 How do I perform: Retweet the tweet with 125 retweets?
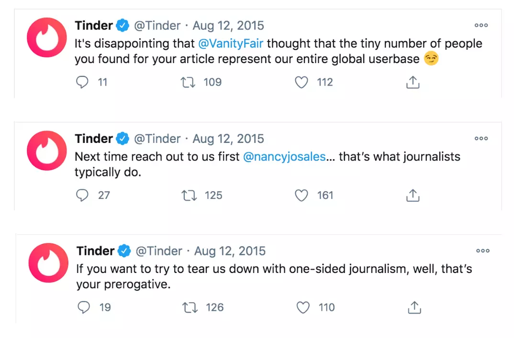(x=189, y=196)
